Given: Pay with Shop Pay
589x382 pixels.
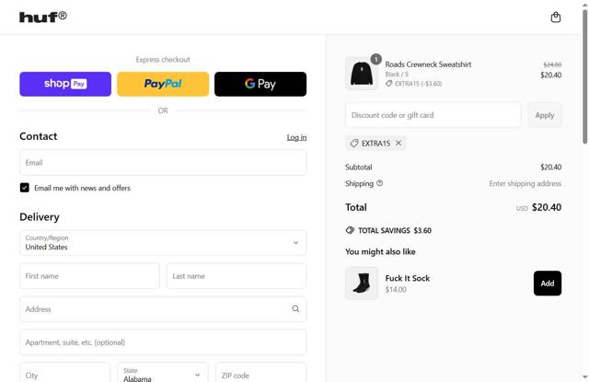Looking at the screenshot, I should tap(65, 84).
